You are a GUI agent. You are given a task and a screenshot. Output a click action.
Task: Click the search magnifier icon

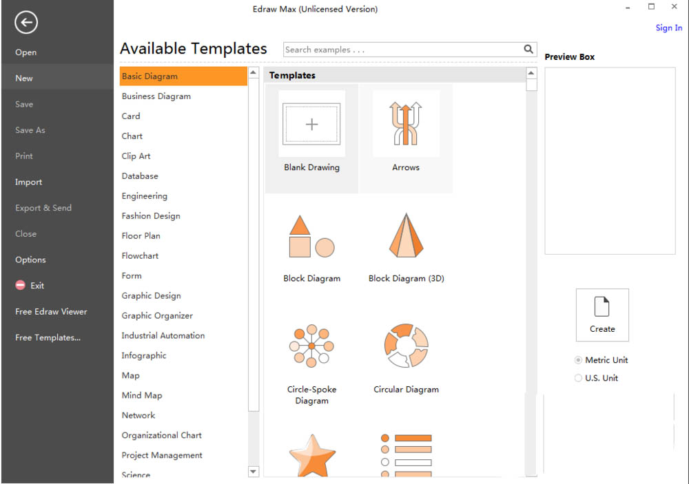pos(528,49)
